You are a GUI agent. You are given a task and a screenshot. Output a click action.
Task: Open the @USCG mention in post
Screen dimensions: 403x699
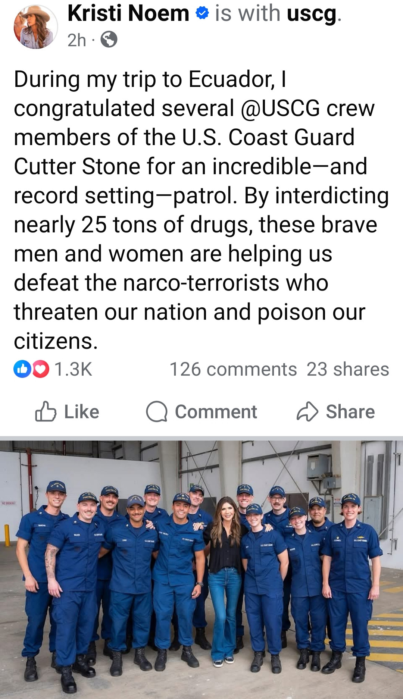(x=281, y=108)
